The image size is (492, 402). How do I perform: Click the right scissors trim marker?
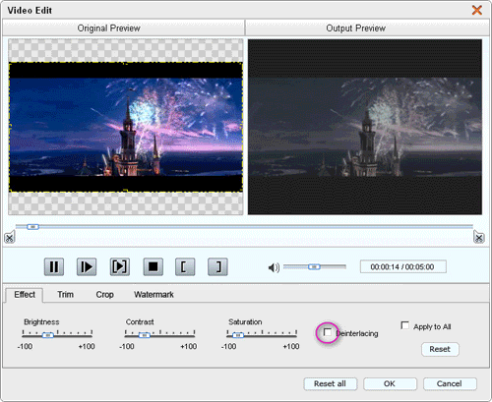tap(479, 237)
